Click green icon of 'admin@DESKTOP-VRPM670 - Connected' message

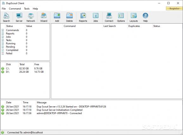pos(3,113)
